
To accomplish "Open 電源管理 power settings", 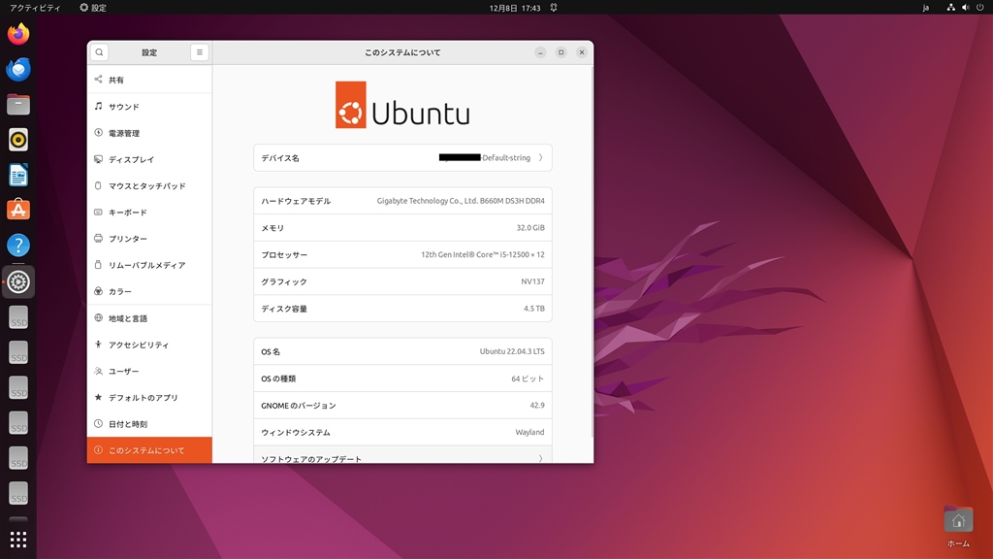I will point(149,133).
